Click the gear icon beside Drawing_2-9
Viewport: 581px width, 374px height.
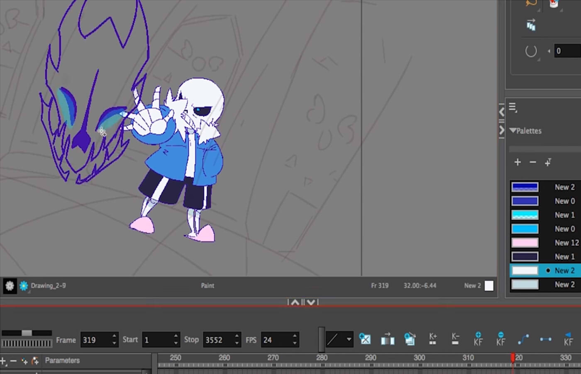[10, 286]
